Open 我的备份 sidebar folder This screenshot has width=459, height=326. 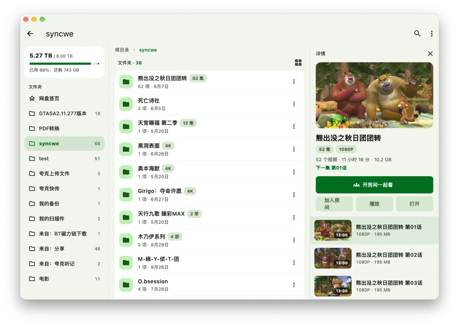point(64,204)
